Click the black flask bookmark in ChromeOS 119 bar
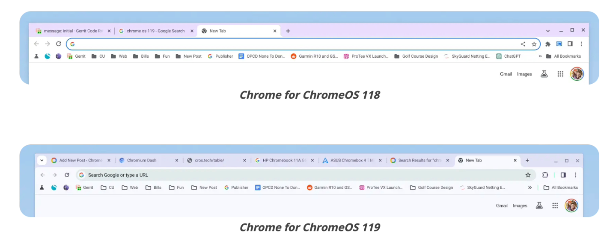 pos(42,188)
